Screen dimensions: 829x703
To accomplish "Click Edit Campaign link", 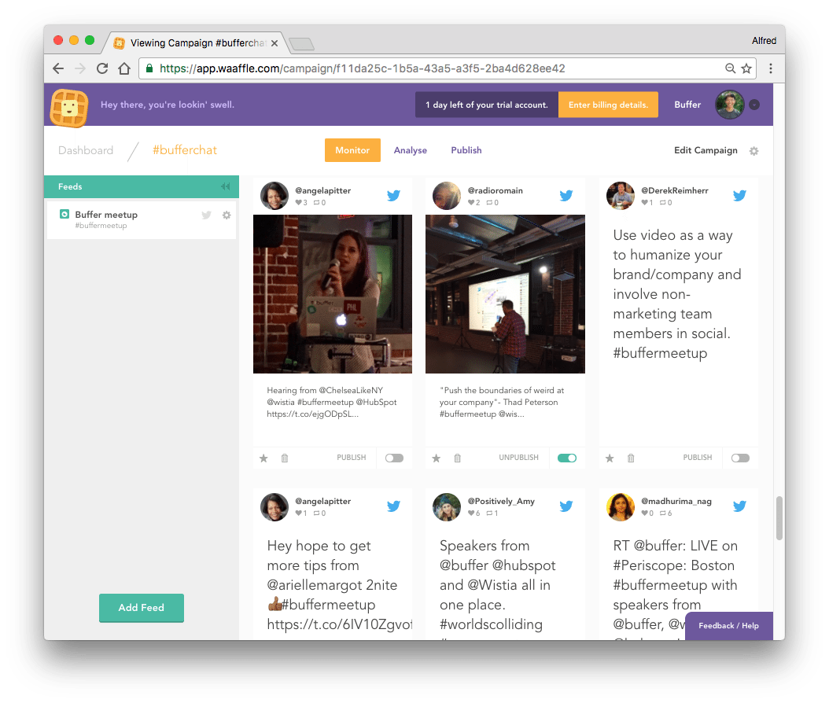I will coord(706,150).
